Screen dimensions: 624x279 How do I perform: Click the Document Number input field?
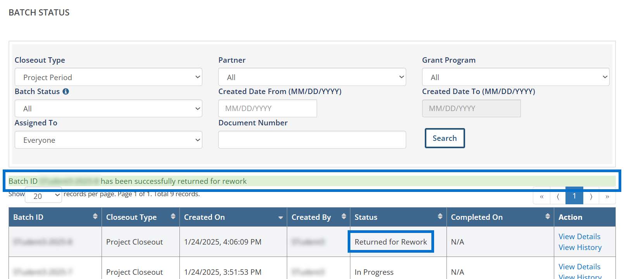tap(312, 140)
